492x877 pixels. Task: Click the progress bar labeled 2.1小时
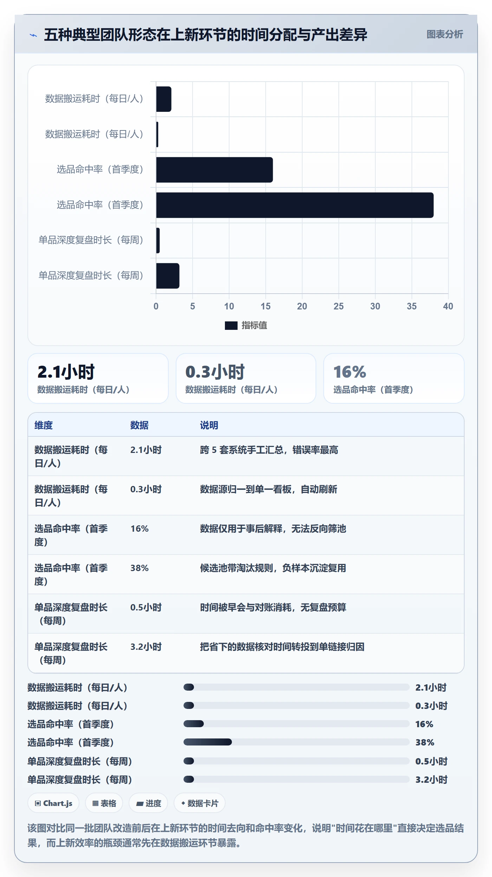(297, 687)
